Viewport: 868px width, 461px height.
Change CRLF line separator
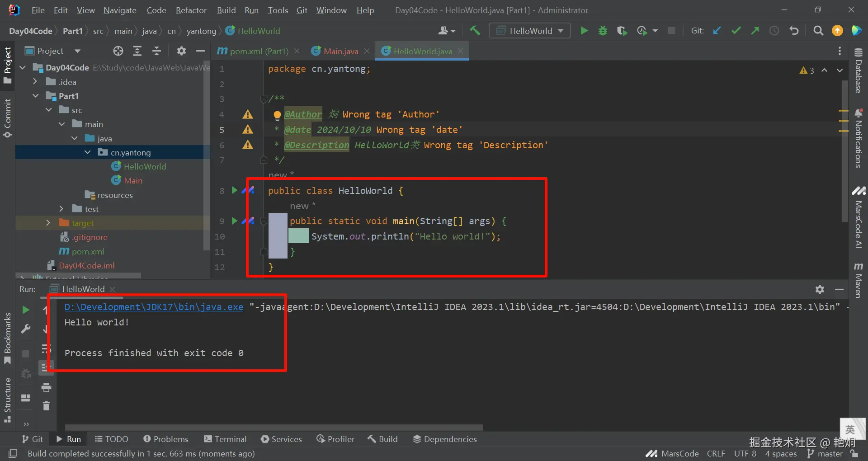(716, 454)
